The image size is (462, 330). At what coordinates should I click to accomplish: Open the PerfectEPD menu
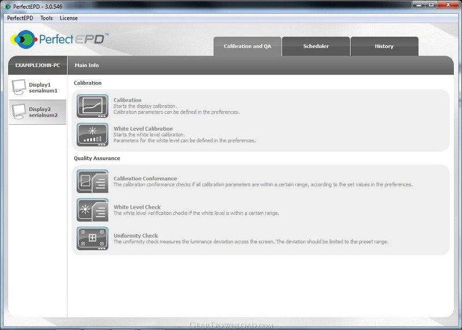coord(20,18)
